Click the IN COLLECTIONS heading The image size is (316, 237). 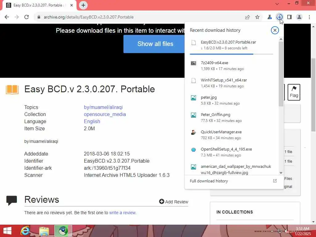235,212
